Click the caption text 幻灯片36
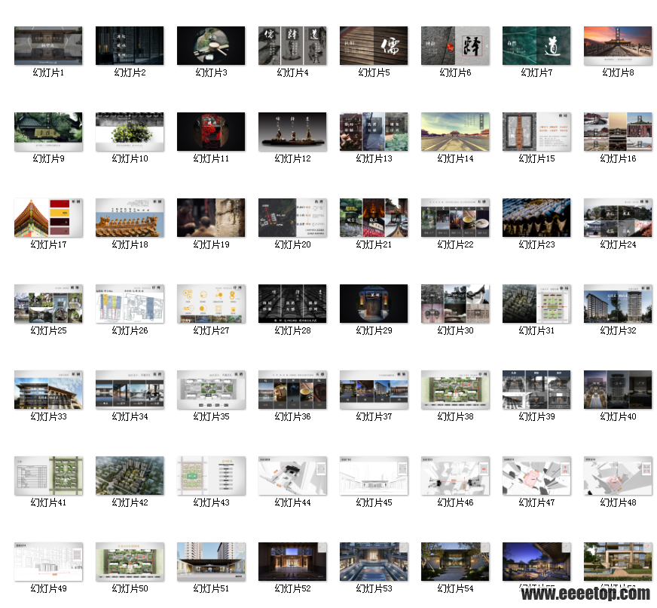657x608 pixels. click(292, 416)
